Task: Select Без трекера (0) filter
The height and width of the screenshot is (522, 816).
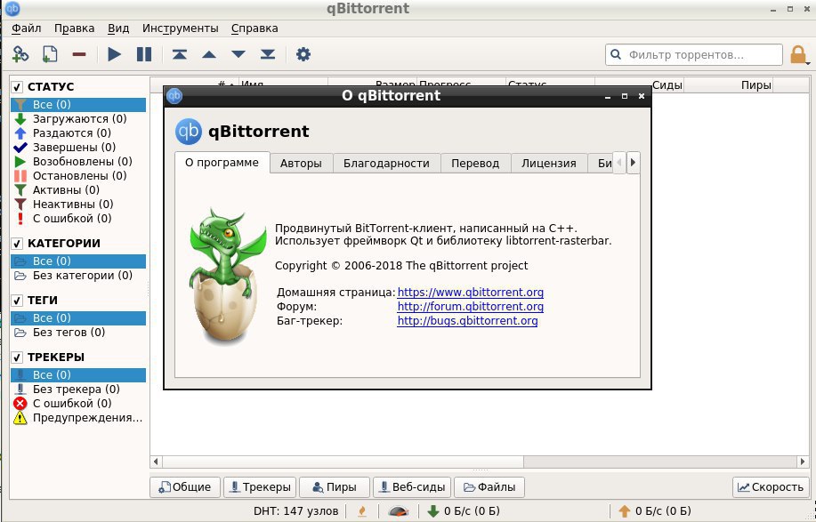Action: coord(78,389)
